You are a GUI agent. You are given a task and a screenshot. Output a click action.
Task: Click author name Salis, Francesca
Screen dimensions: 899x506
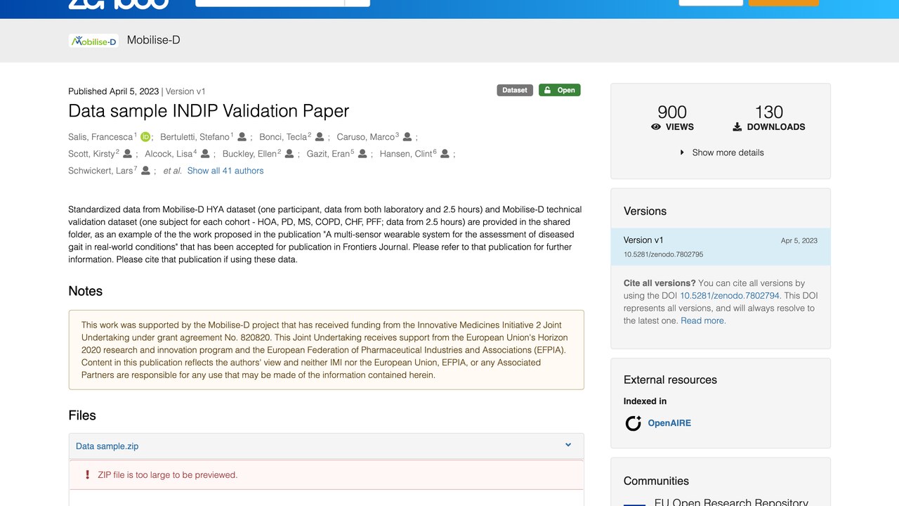100,137
